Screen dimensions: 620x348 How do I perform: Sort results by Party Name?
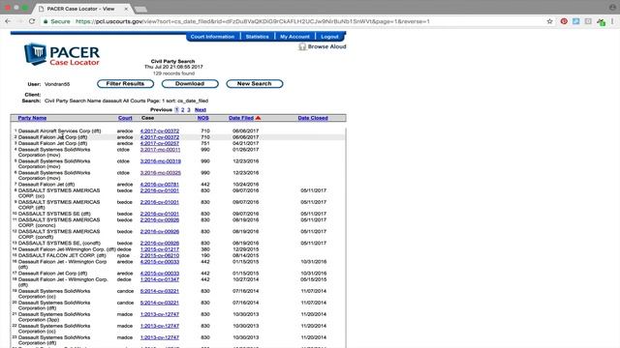[32, 118]
